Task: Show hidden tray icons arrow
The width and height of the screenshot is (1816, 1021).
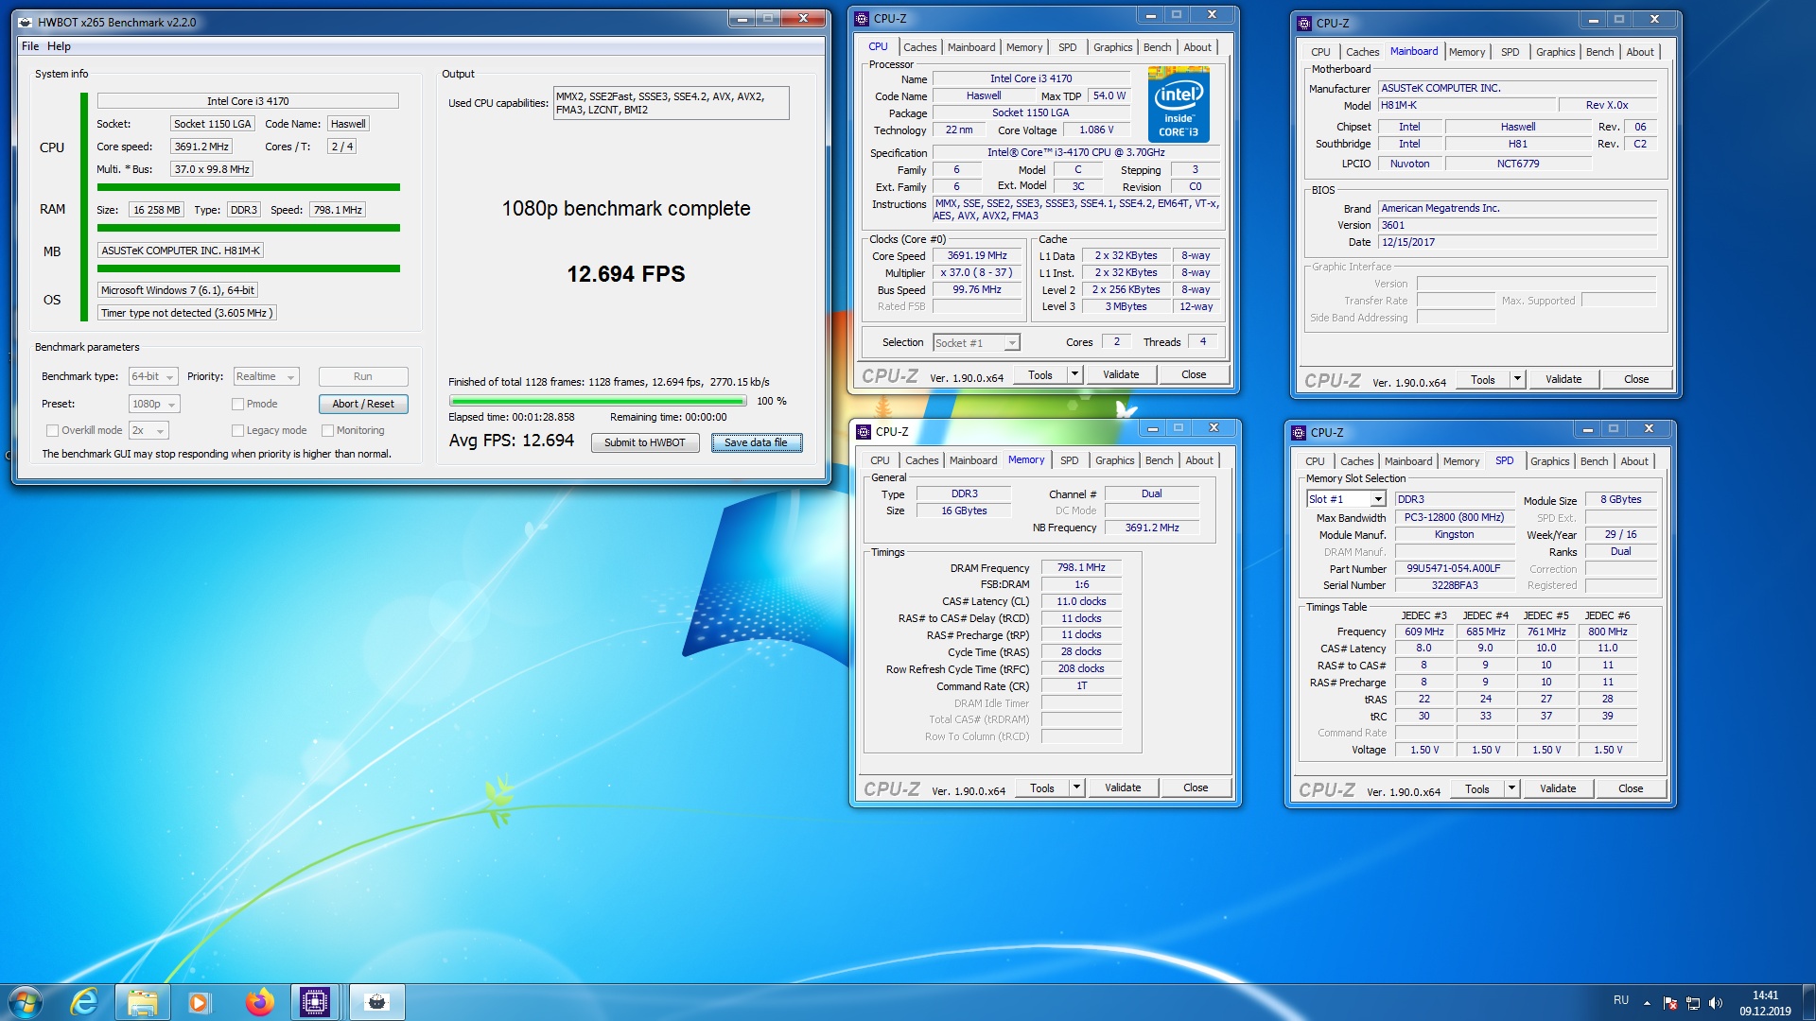Action: click(1647, 1003)
